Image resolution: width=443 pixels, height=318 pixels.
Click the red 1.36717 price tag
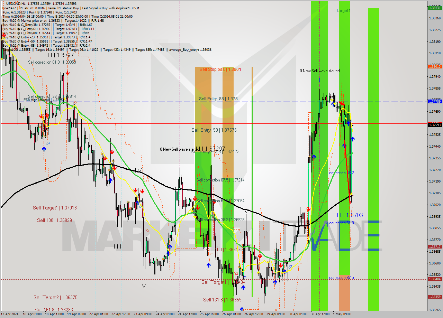click(x=435, y=246)
